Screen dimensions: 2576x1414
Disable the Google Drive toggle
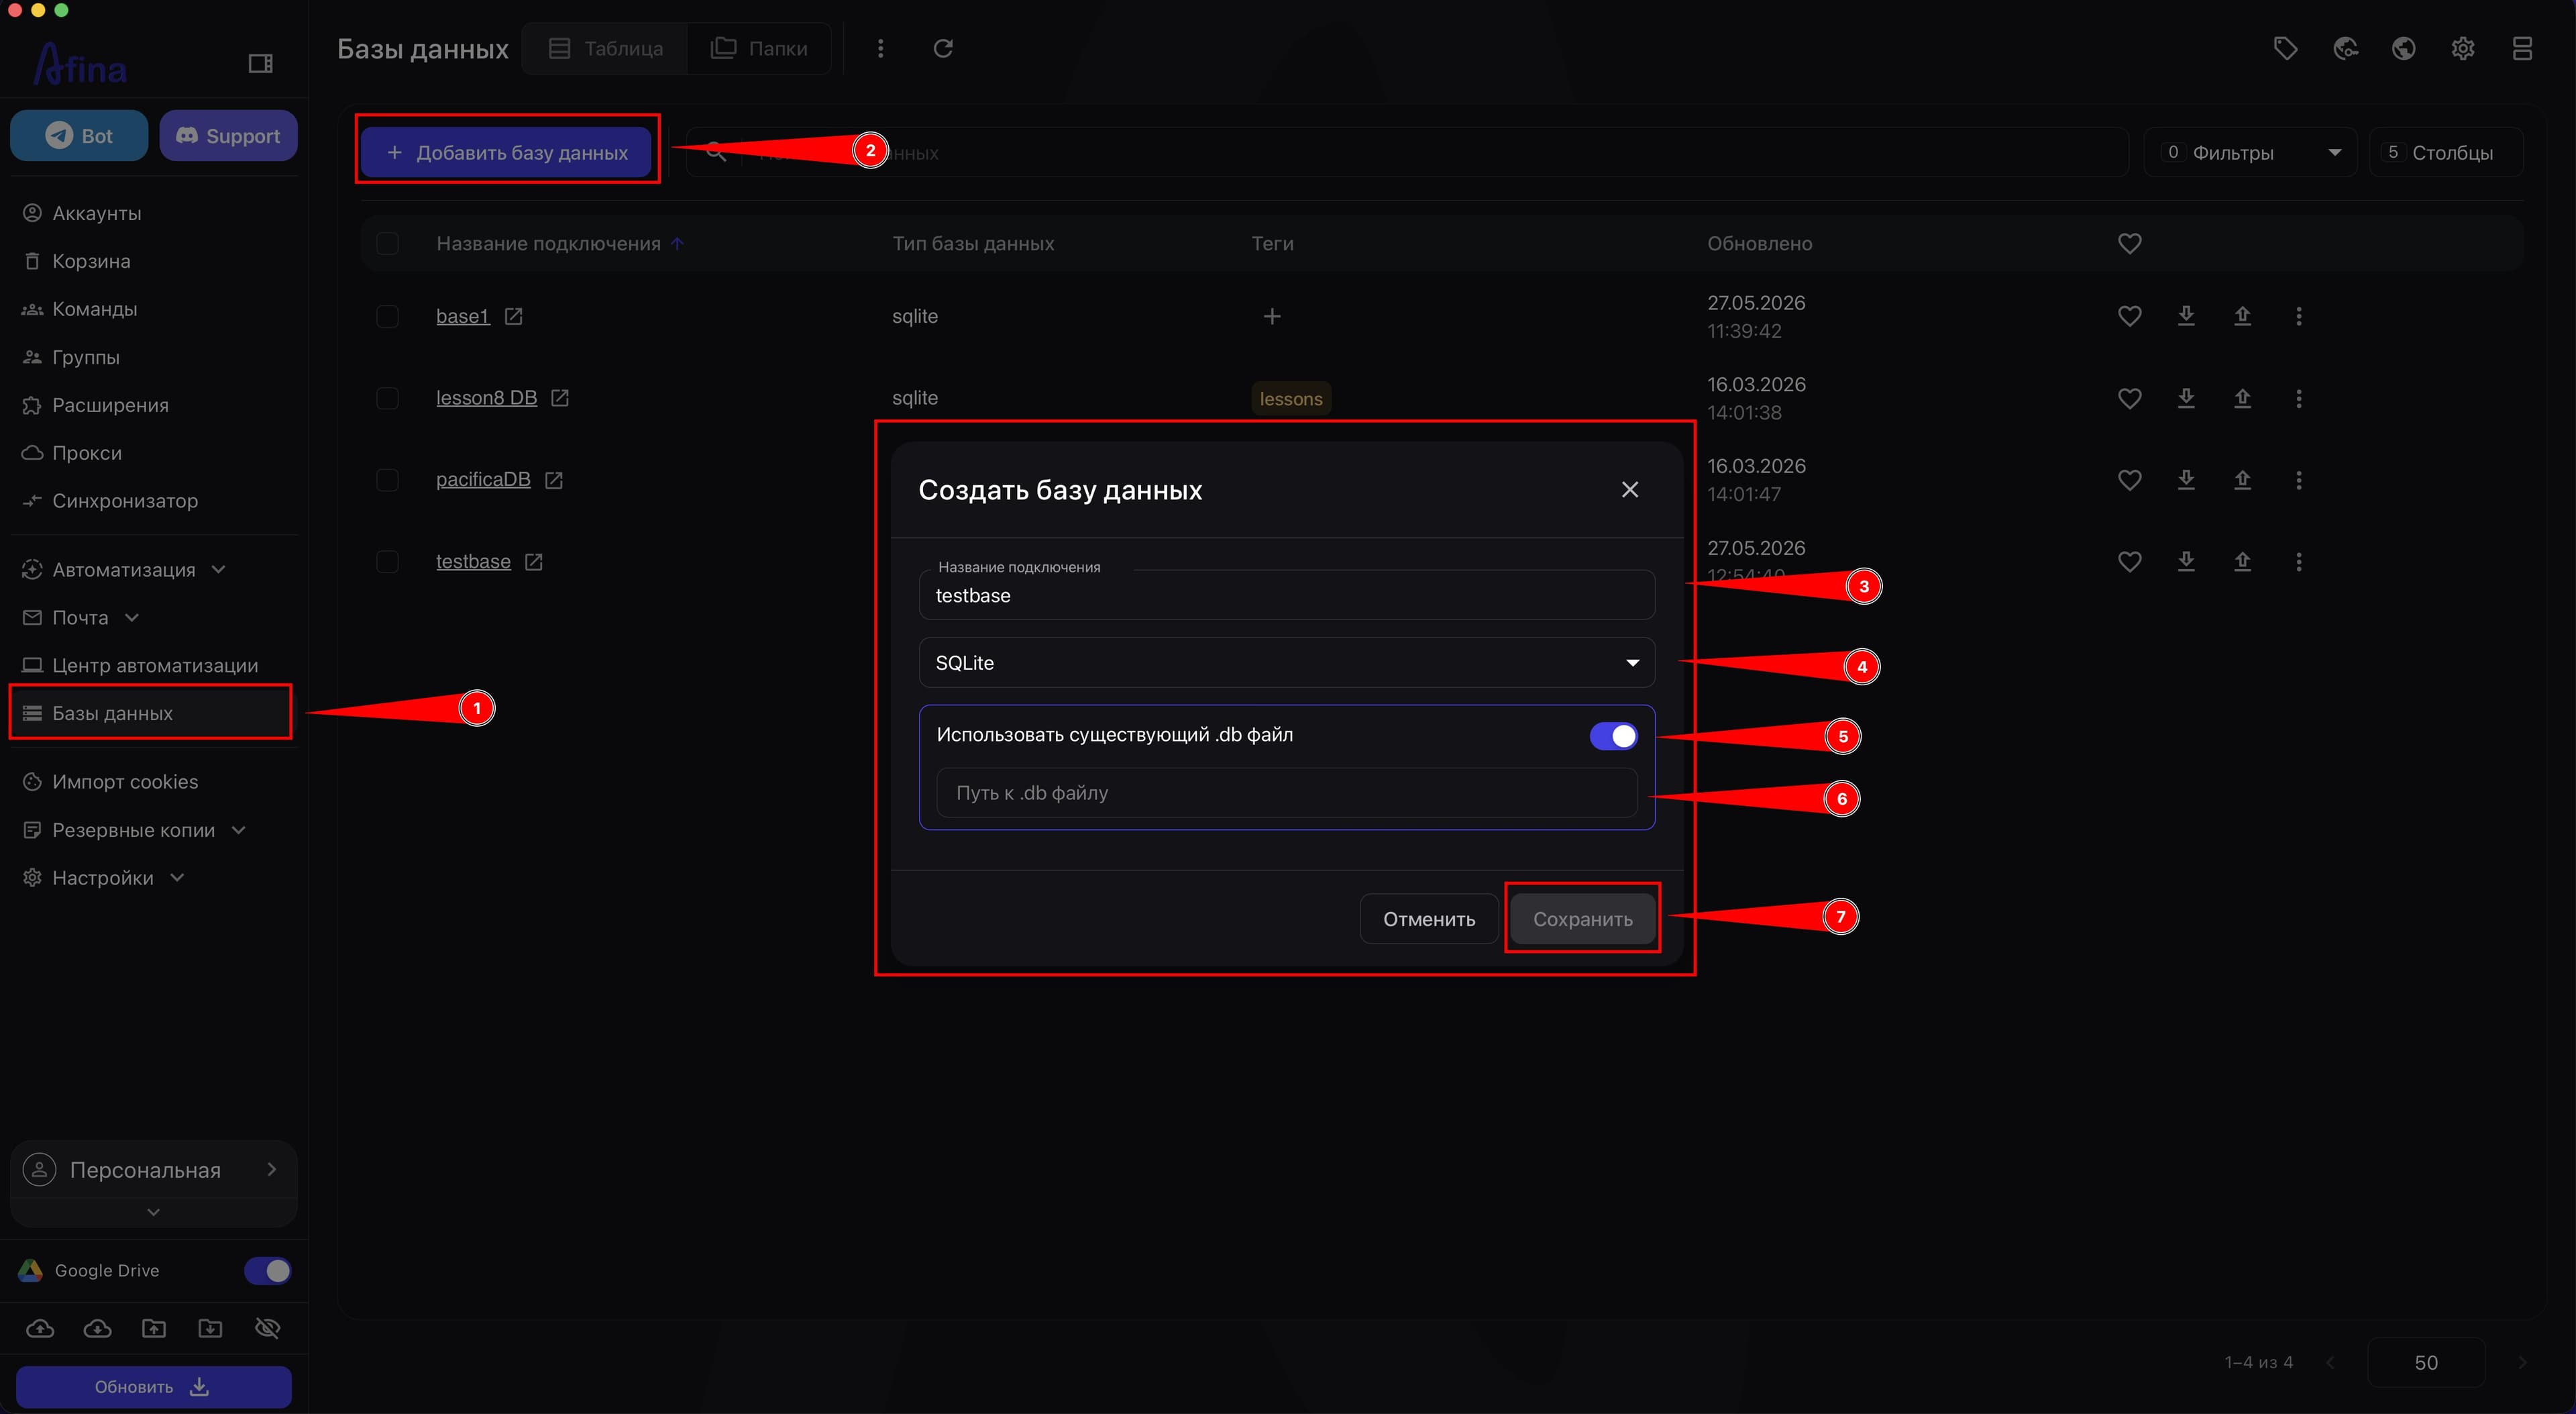[267, 1270]
